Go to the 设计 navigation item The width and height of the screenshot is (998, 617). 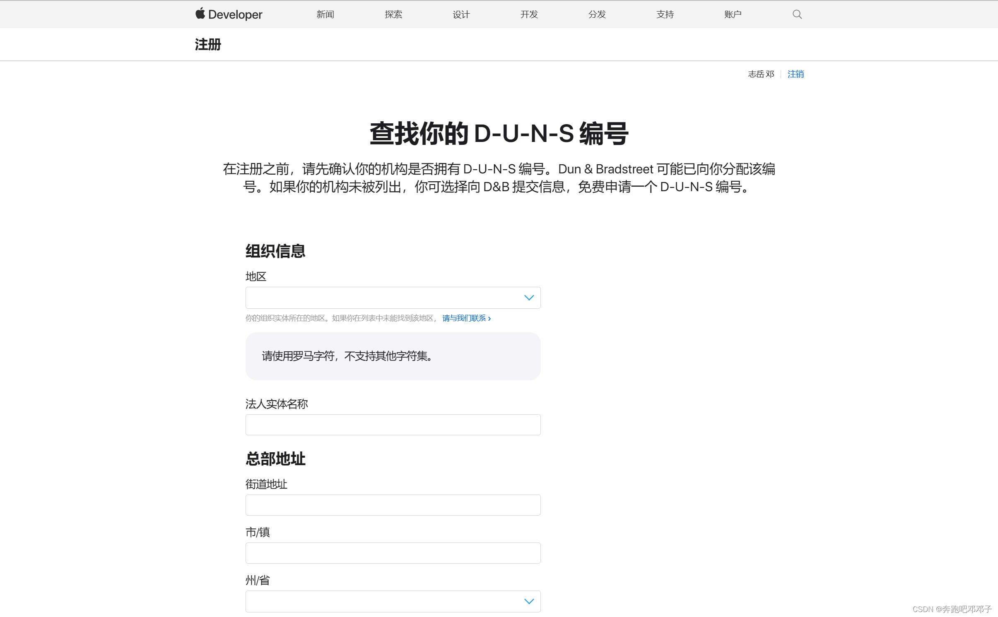coord(461,14)
